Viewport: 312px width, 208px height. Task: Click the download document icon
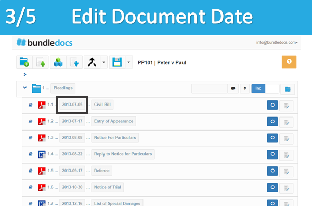(74, 62)
